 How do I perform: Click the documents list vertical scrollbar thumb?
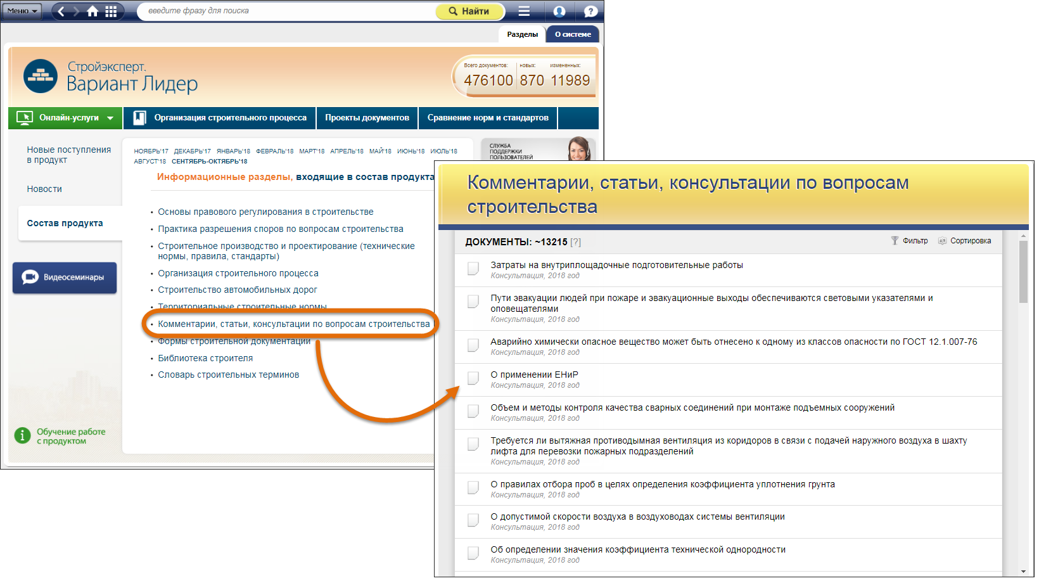coord(1023,271)
